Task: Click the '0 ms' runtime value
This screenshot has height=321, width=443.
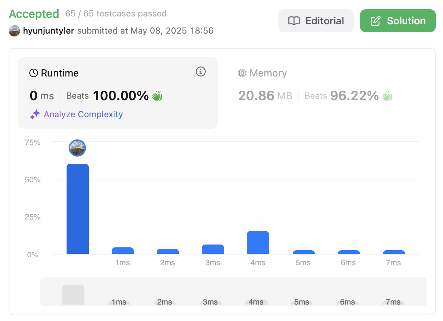Action: click(x=42, y=95)
